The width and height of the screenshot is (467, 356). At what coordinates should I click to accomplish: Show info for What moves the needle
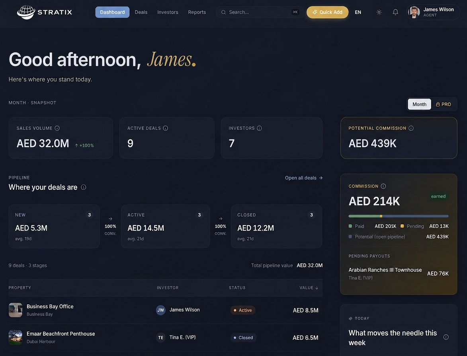tap(446, 337)
